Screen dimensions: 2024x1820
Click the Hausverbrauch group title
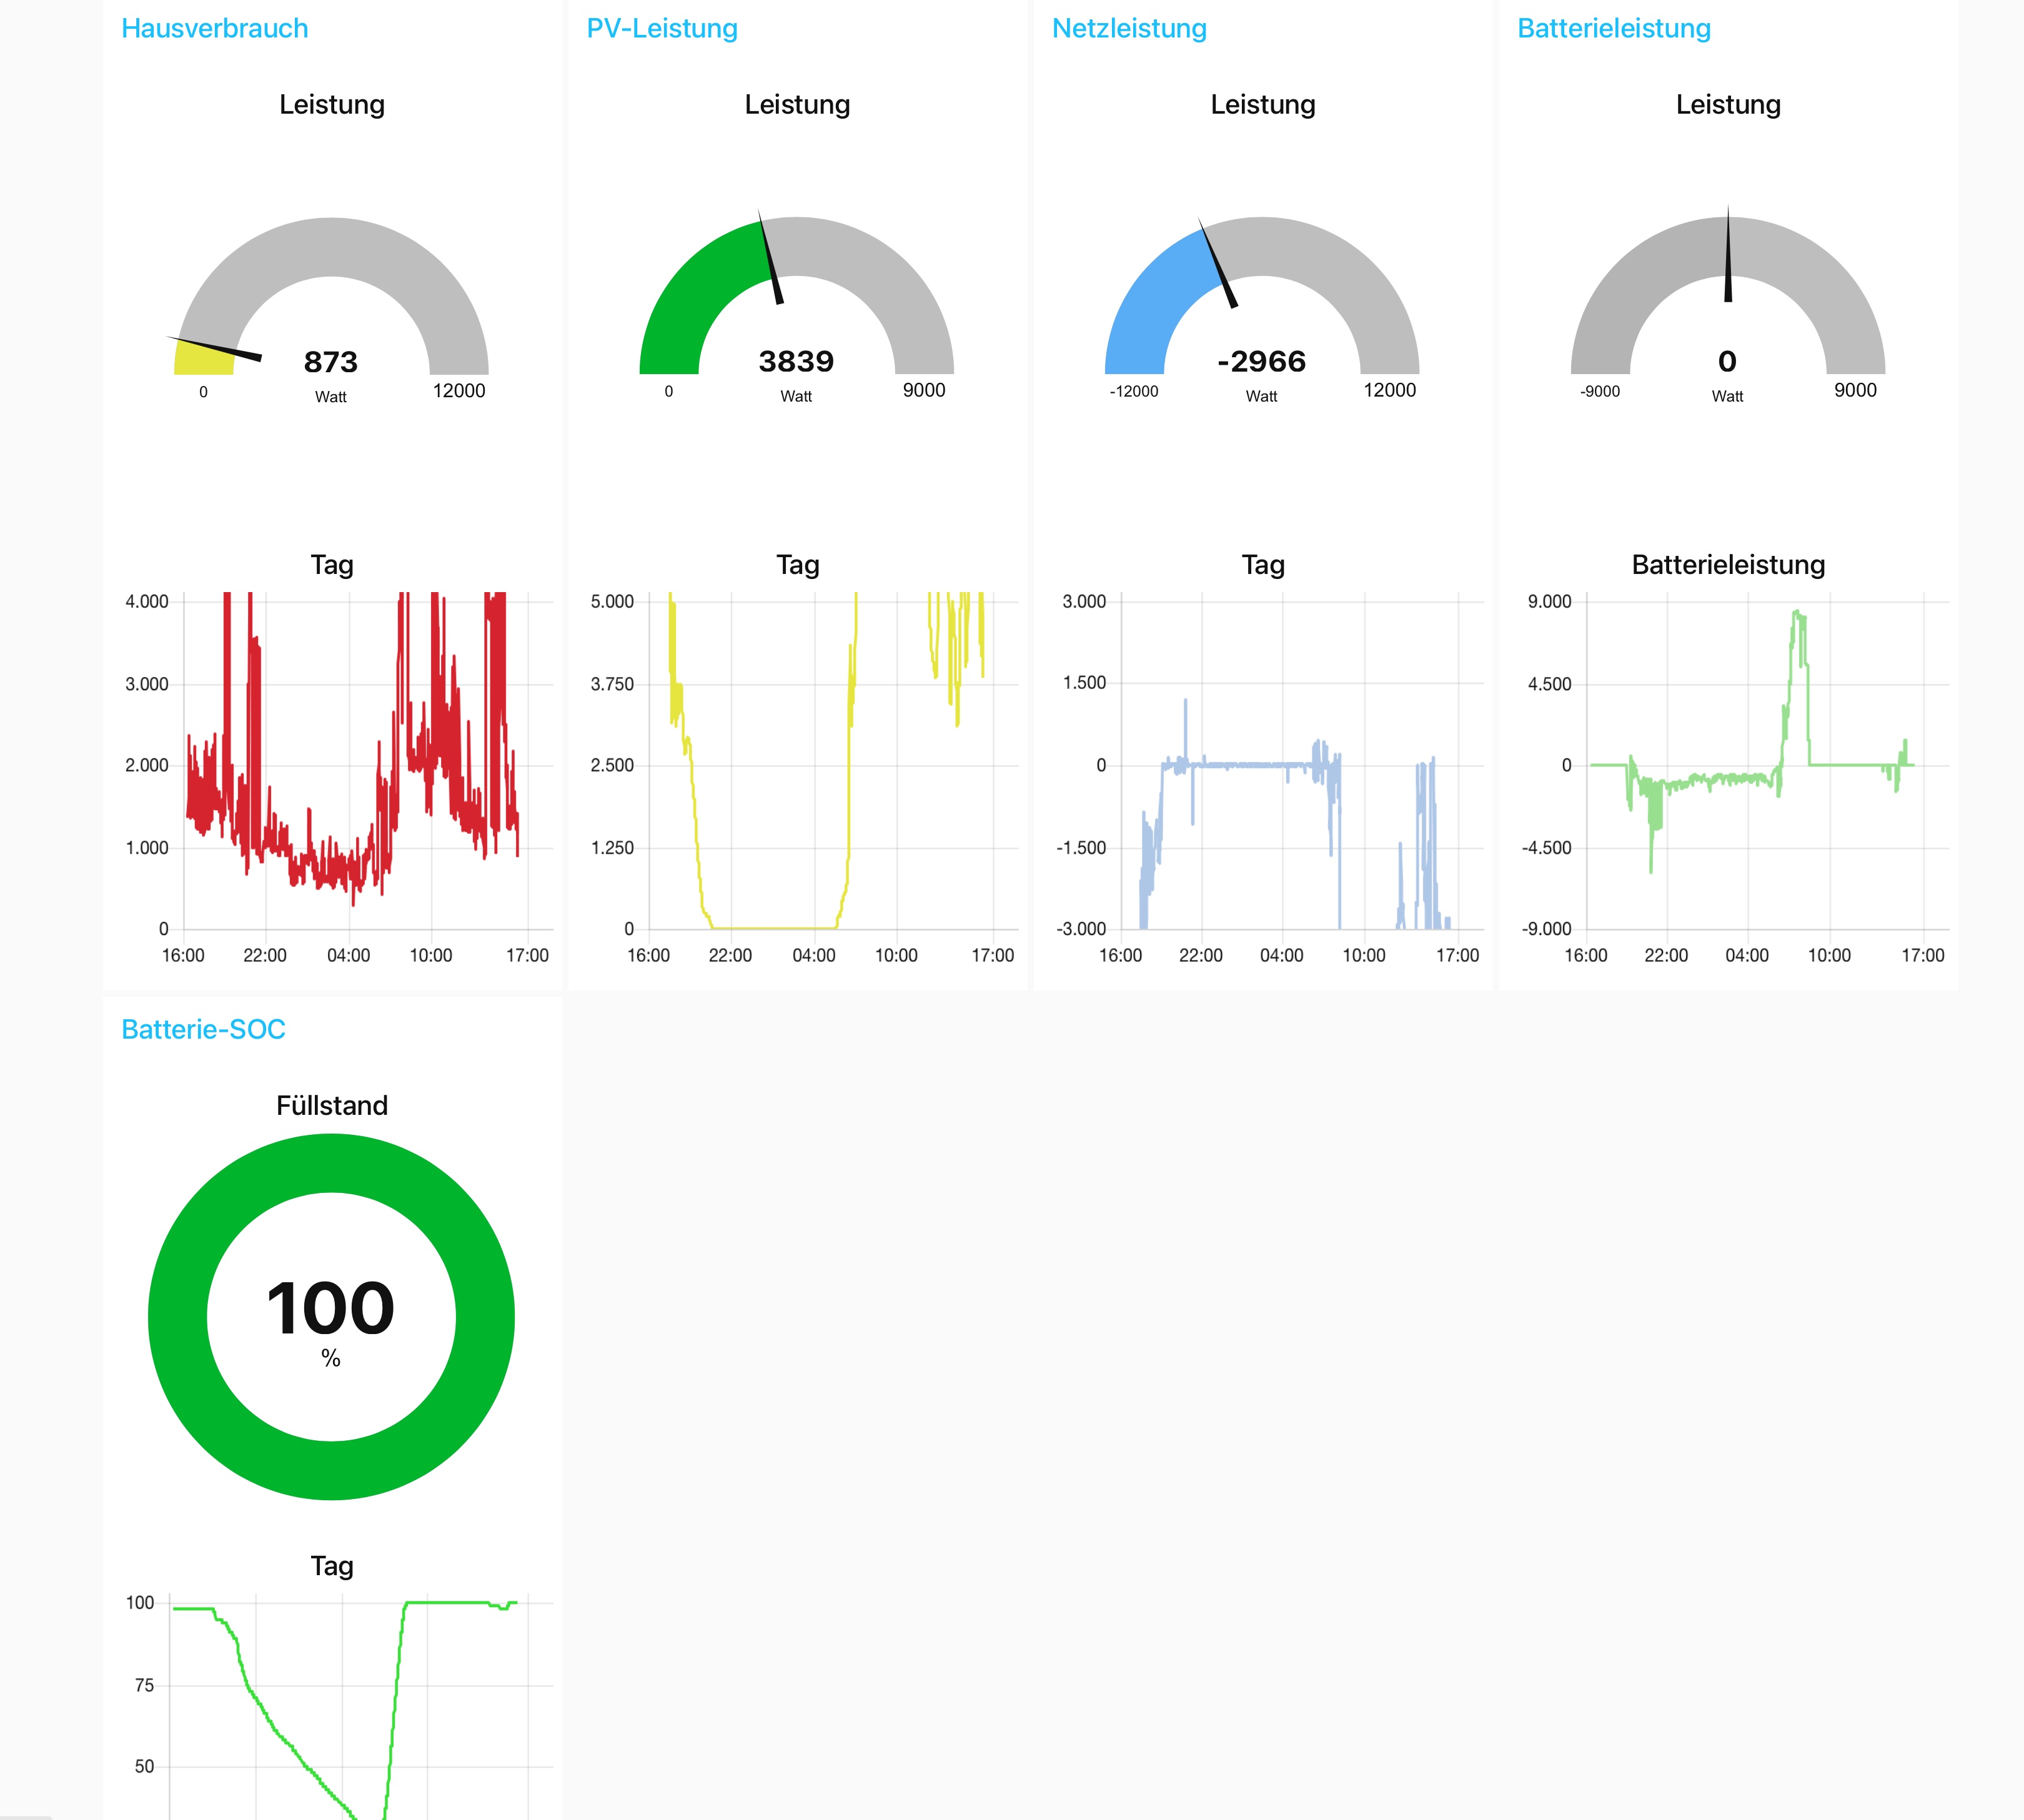point(214,28)
